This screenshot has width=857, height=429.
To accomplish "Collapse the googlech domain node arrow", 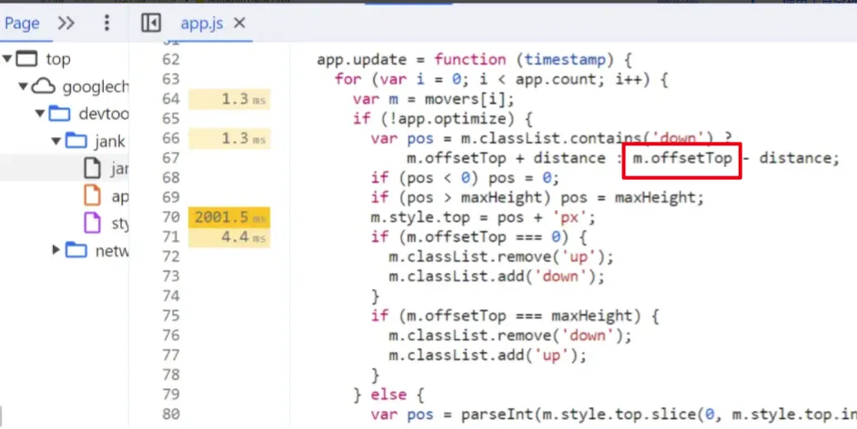I will [24, 87].
